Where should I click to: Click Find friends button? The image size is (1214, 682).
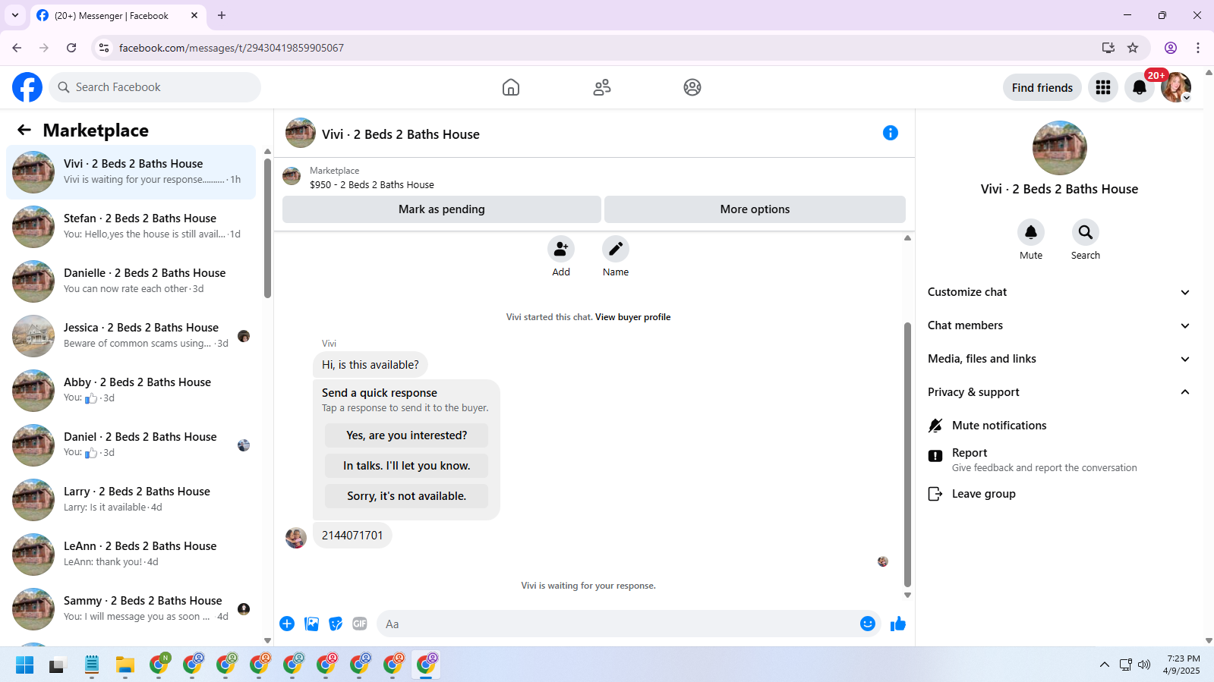[1042, 87]
